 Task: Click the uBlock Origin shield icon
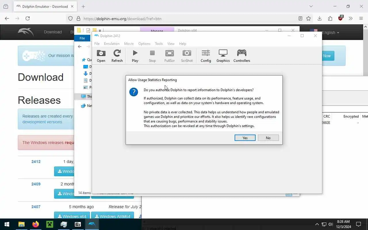click(341, 18)
